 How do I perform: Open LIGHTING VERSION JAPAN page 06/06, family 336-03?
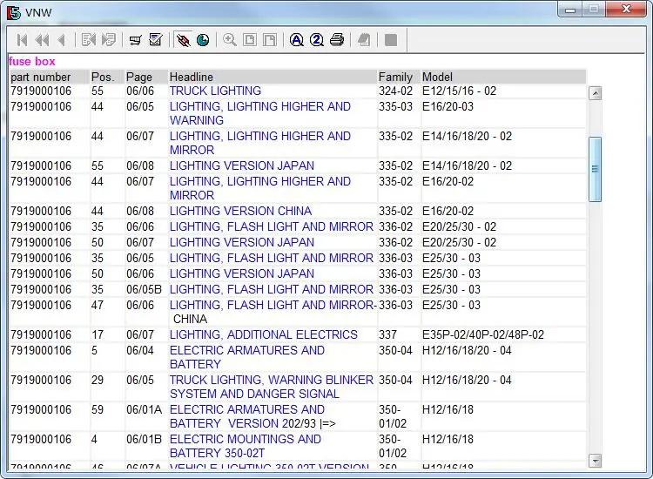(x=241, y=273)
